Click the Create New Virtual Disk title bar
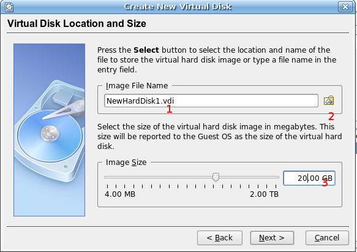Image resolution: width=357 pixels, height=252 pixels. click(x=178, y=7)
